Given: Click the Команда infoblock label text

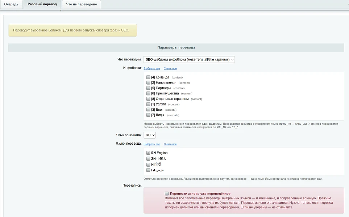Looking at the screenshot, I should coord(160,77).
